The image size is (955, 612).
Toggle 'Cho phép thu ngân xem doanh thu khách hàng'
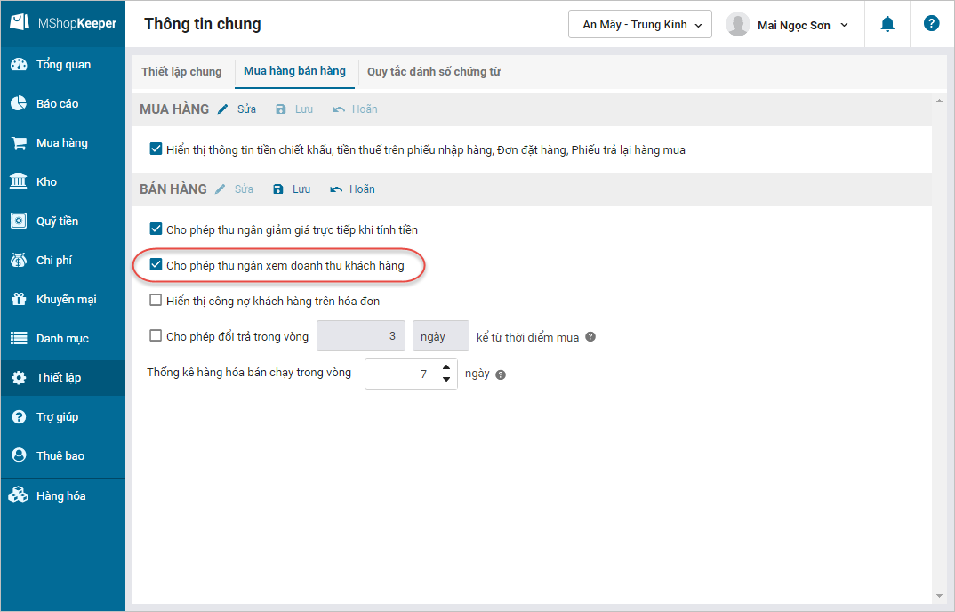(x=156, y=264)
